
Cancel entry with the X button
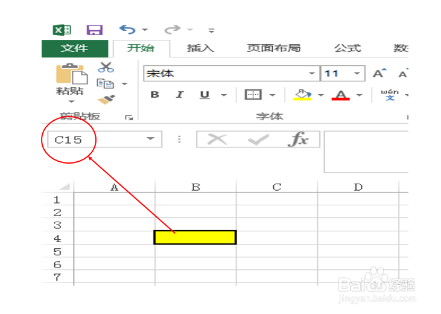pyautogui.click(x=217, y=139)
